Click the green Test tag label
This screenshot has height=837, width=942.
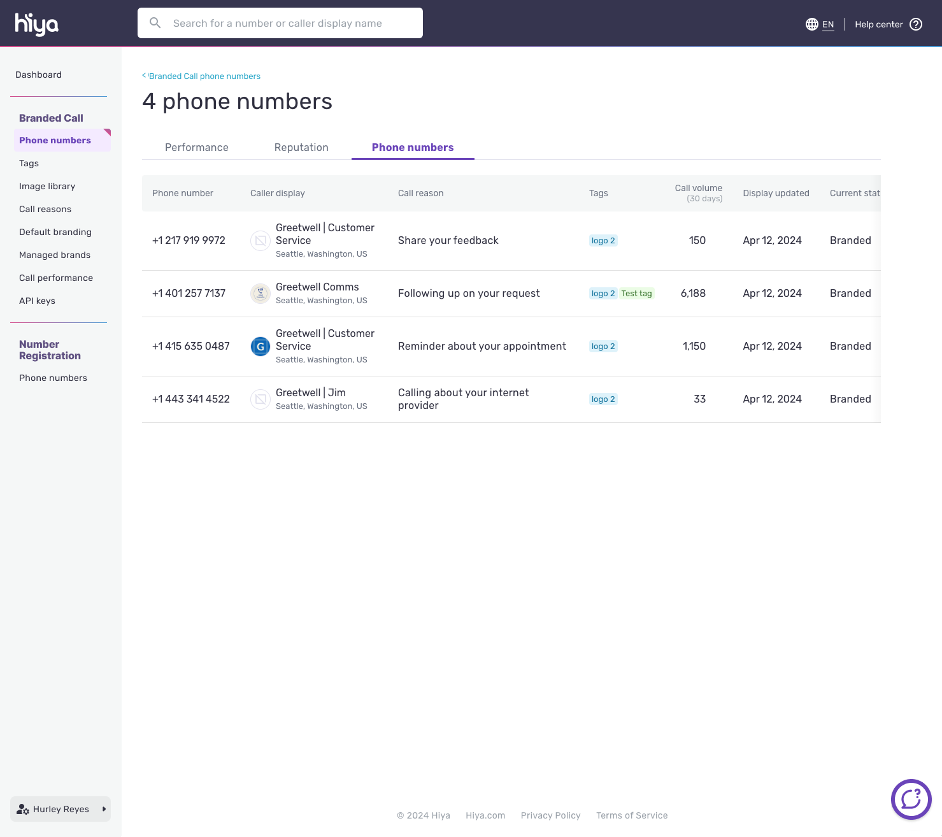click(636, 293)
